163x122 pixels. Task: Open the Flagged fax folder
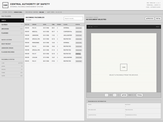(x=12, y=33)
